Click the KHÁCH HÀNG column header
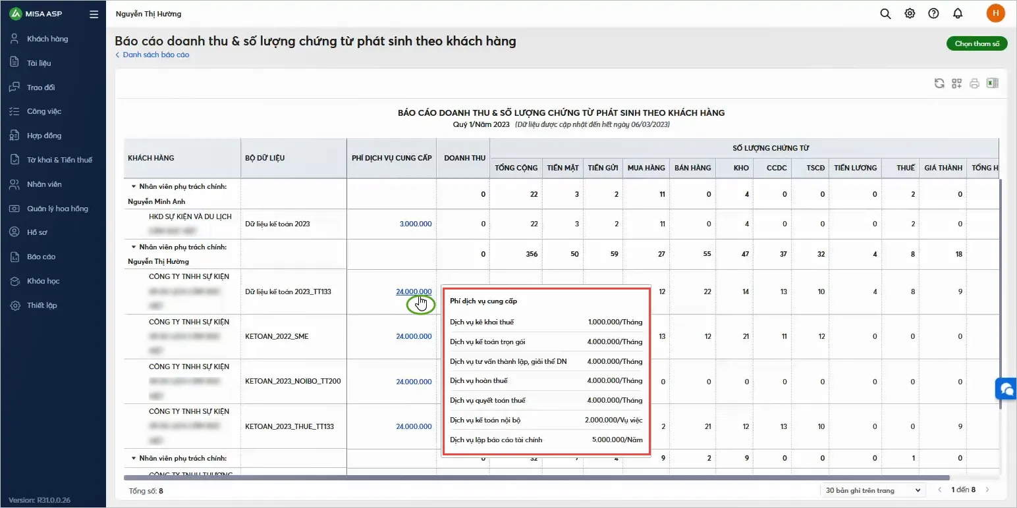This screenshot has width=1017, height=508. click(182, 158)
